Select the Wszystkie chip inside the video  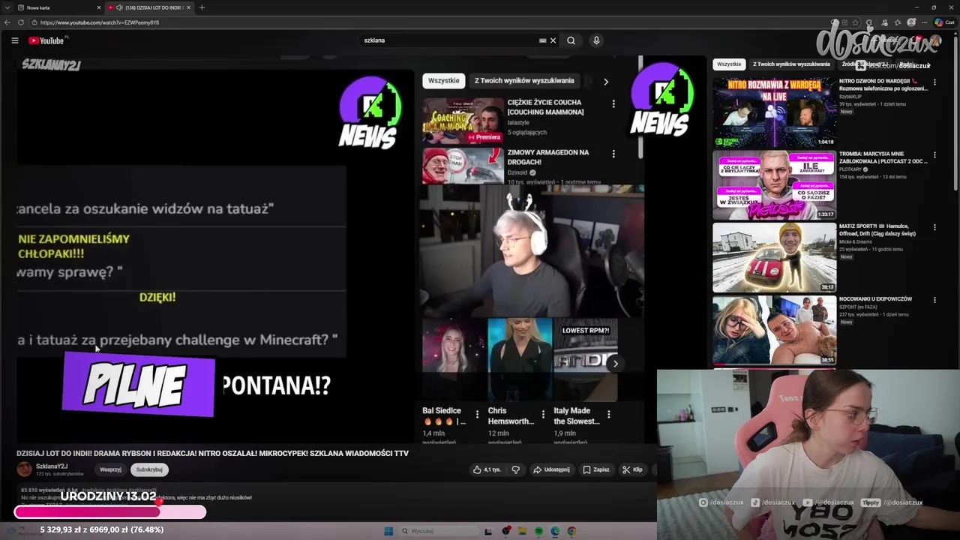[x=444, y=80]
